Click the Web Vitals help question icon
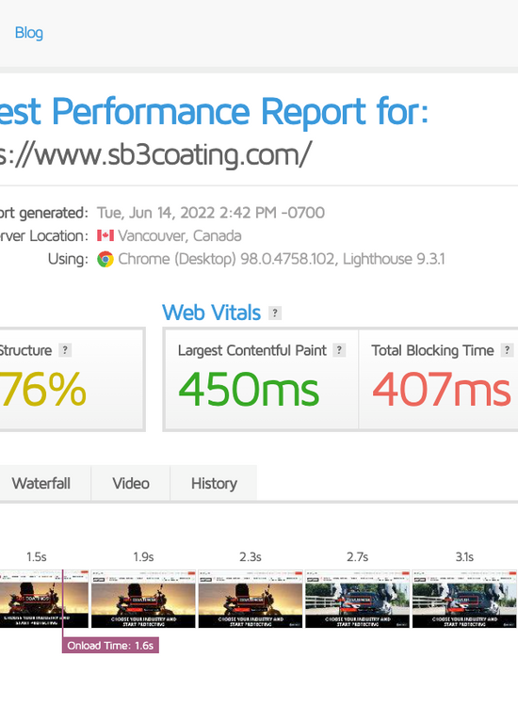Image resolution: width=518 pixels, height=706 pixels. pos(275,313)
